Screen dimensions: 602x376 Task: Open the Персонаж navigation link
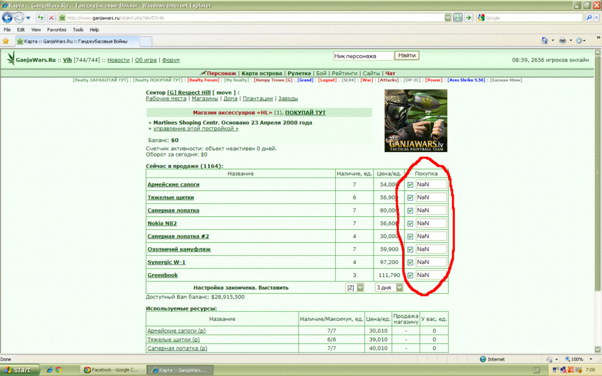[221, 73]
